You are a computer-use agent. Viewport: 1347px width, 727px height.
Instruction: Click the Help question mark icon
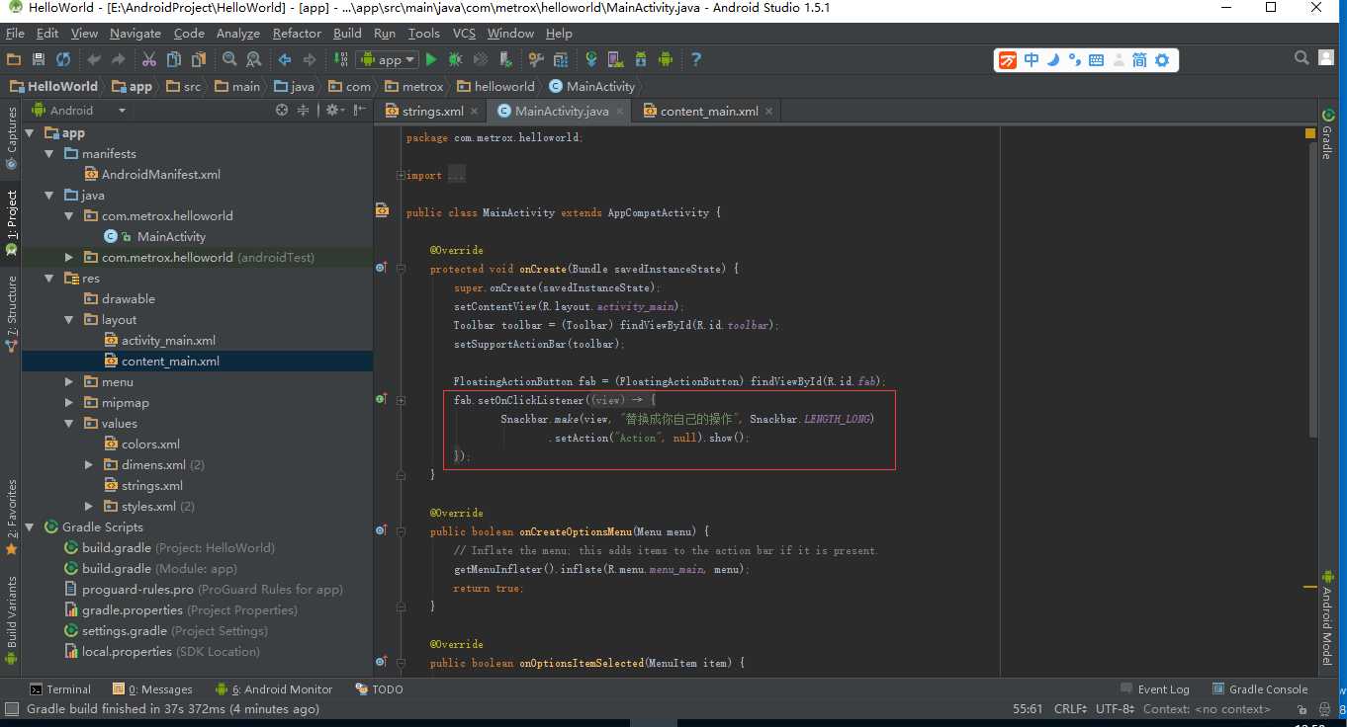(x=695, y=60)
